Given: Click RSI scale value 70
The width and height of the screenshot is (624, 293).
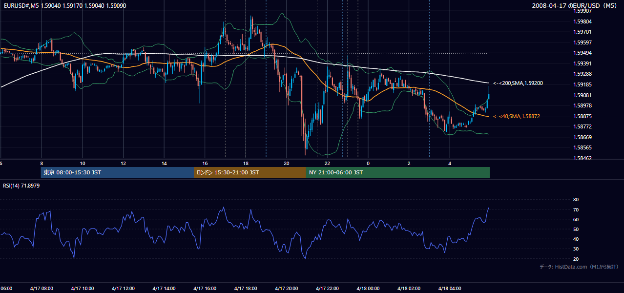Looking at the screenshot, I should coord(576,209).
